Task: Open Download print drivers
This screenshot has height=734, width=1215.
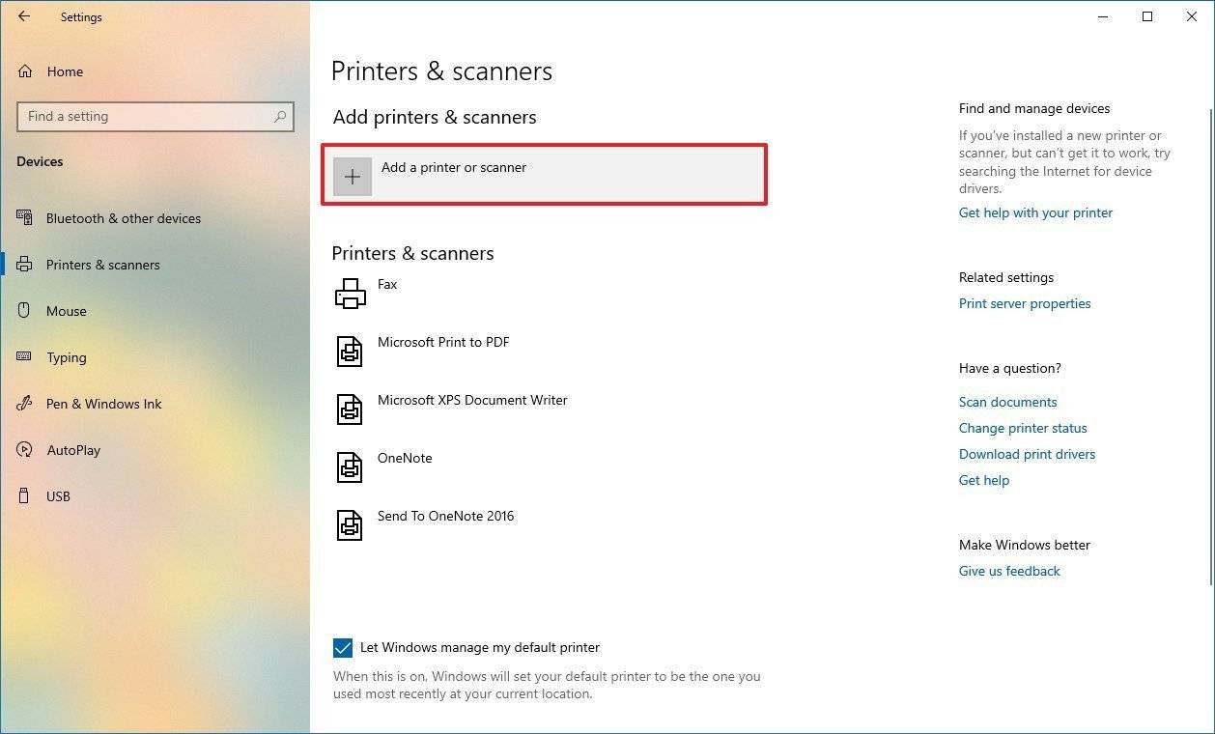Action: (1027, 454)
